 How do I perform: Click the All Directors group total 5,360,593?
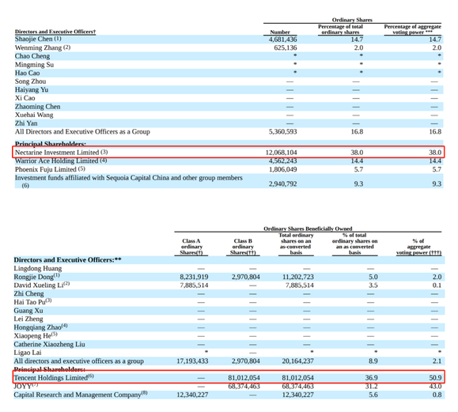tap(282, 132)
